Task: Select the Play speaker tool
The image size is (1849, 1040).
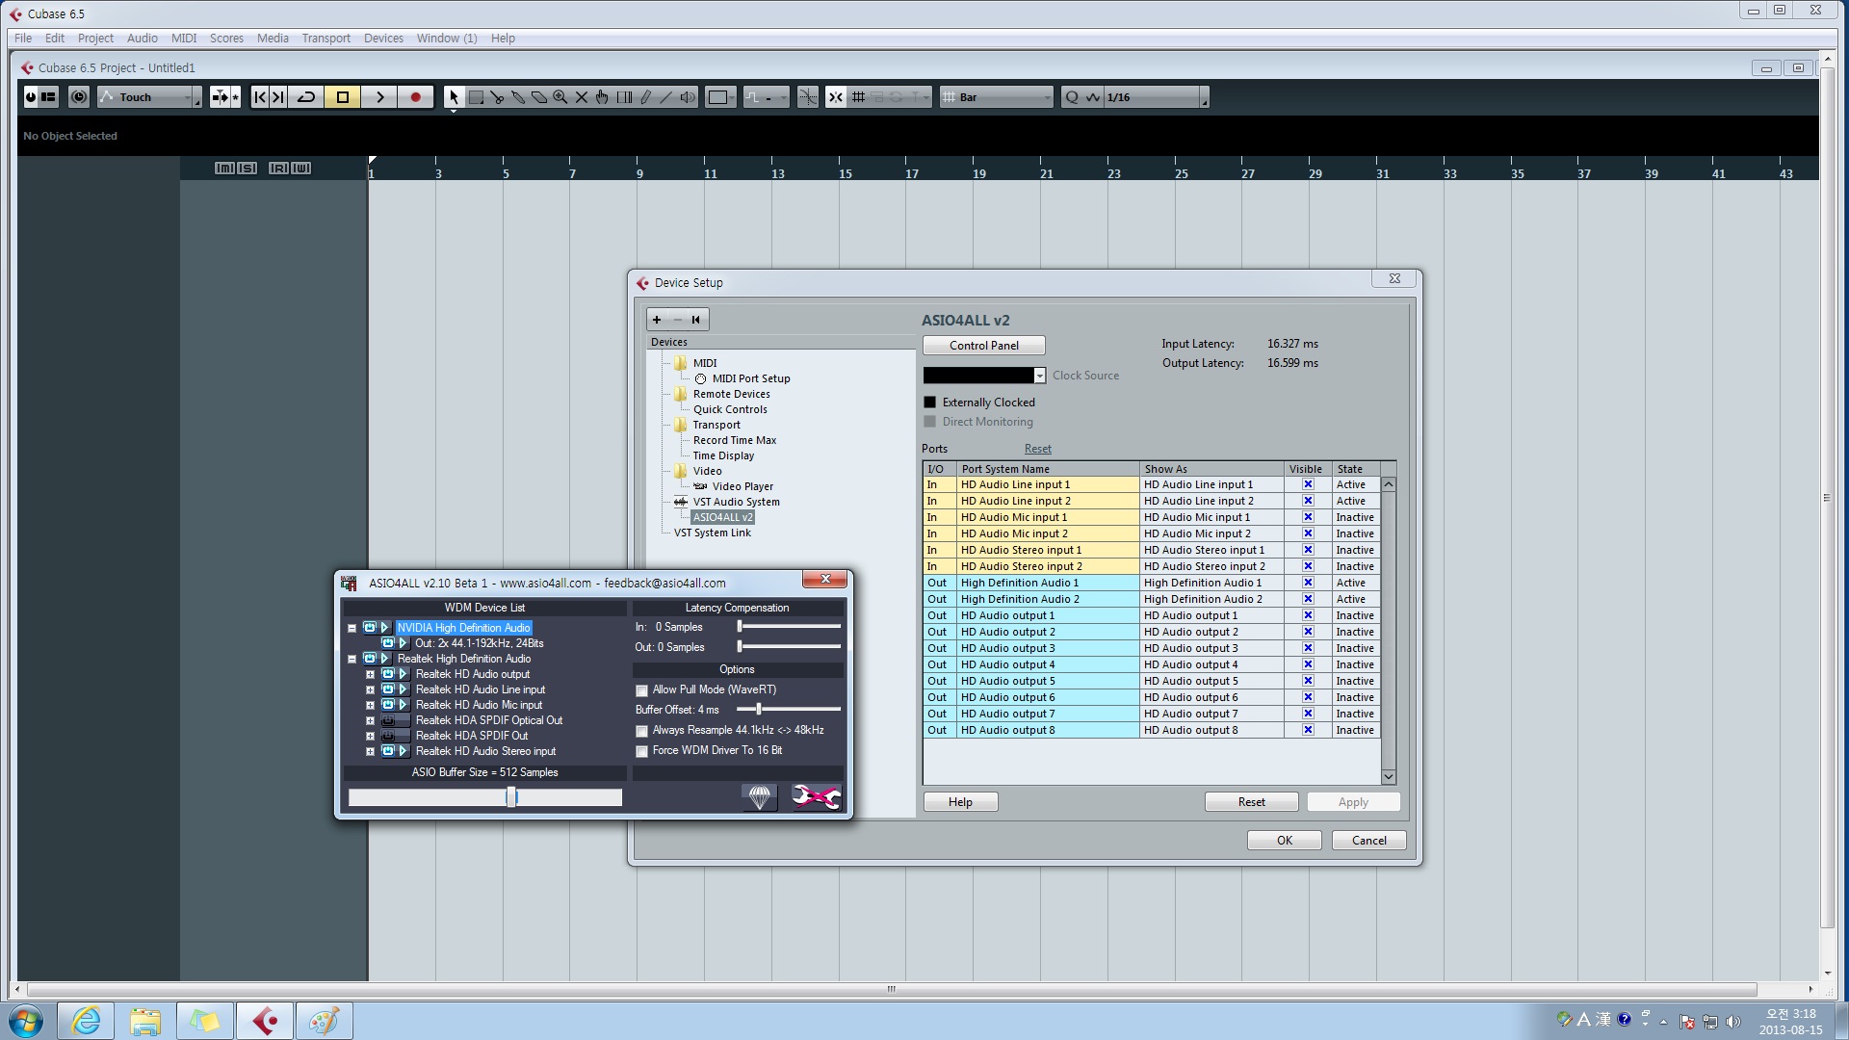Action: pos(688,97)
